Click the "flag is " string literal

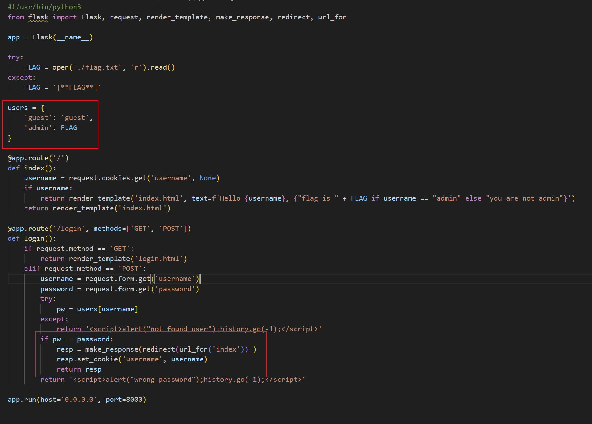[x=318, y=198]
